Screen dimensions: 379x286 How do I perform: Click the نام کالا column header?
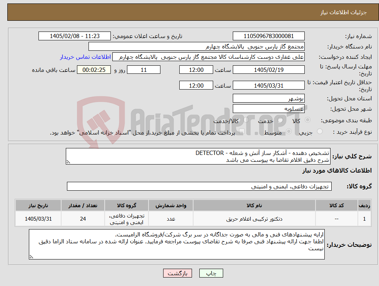pyautogui.click(x=254, y=206)
